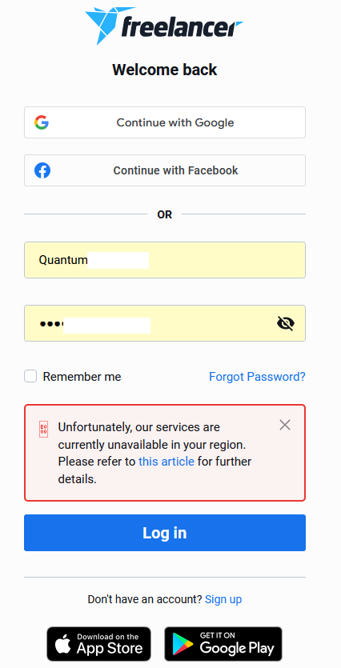Click the Google G icon
The height and width of the screenshot is (668, 341).
(x=42, y=122)
